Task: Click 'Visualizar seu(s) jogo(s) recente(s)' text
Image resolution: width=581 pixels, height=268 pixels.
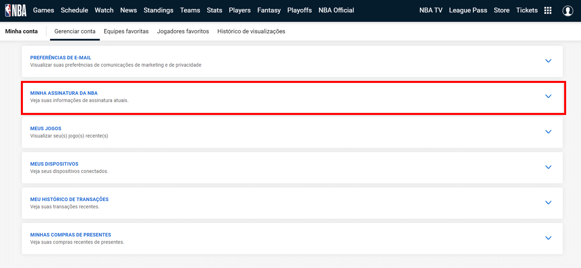Action: tap(69, 136)
